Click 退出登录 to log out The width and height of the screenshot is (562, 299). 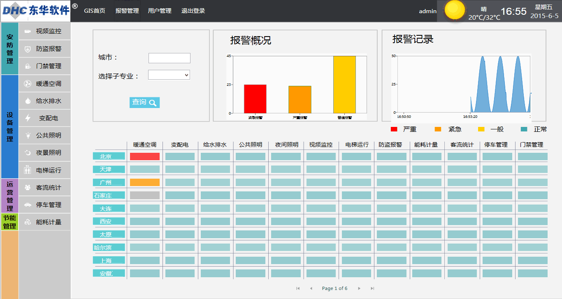[x=193, y=11]
